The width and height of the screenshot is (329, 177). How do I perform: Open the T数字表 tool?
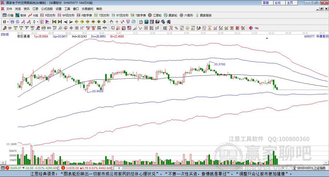click(138, 15)
